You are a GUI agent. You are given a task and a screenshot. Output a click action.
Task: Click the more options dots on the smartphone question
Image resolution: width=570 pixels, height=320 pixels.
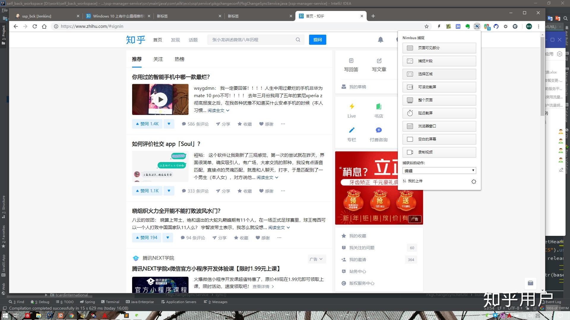click(283, 124)
